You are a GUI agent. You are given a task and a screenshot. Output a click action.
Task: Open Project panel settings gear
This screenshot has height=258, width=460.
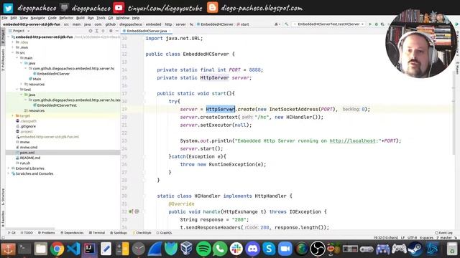tap(111, 31)
